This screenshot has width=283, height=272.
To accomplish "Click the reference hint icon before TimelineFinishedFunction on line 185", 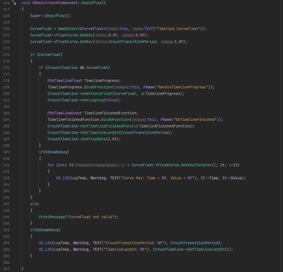I will [136, 126].
